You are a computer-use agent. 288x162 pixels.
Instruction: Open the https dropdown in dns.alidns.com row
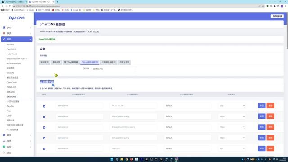232,127
